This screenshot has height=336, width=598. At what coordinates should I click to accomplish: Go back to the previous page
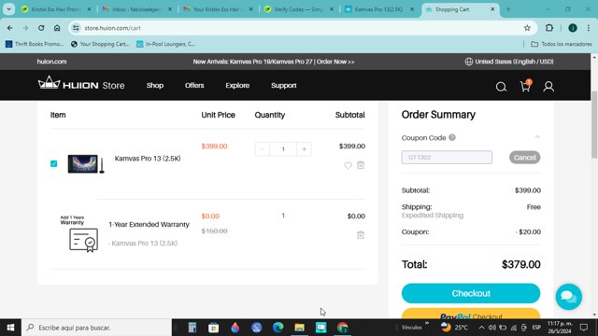[x=10, y=28]
